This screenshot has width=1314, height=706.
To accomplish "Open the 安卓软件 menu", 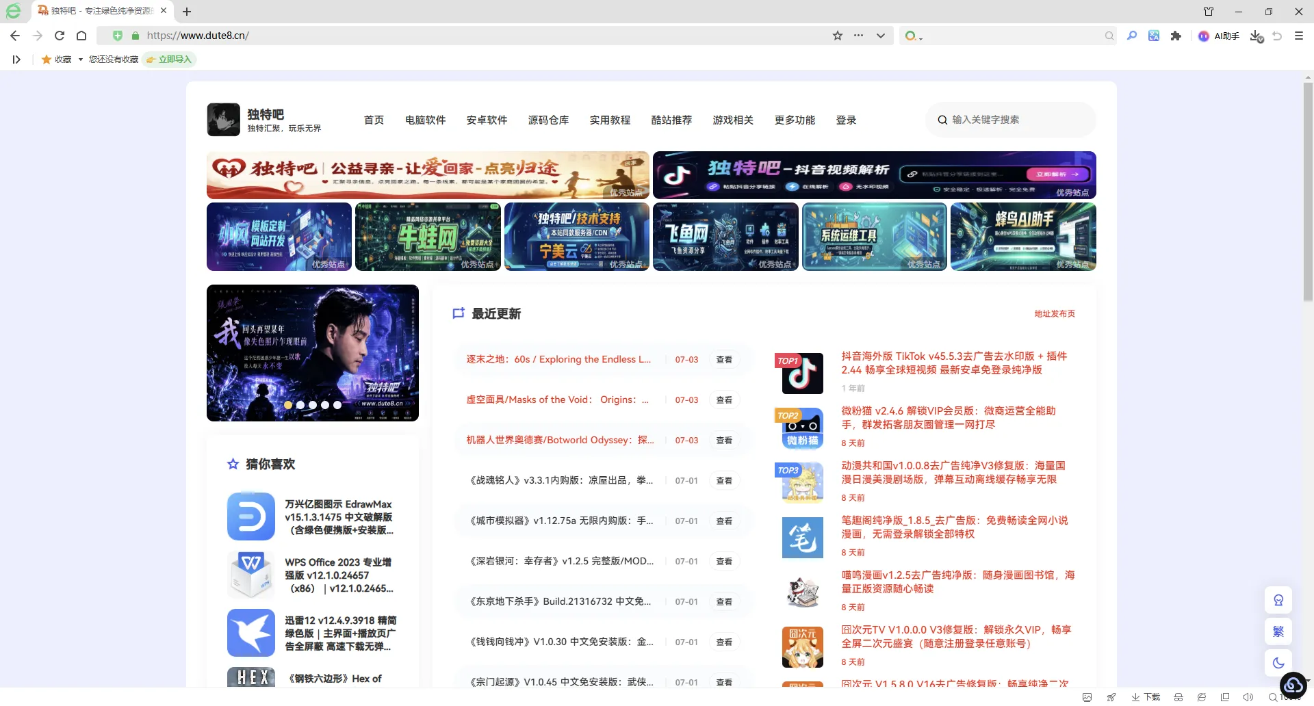I will pos(487,120).
